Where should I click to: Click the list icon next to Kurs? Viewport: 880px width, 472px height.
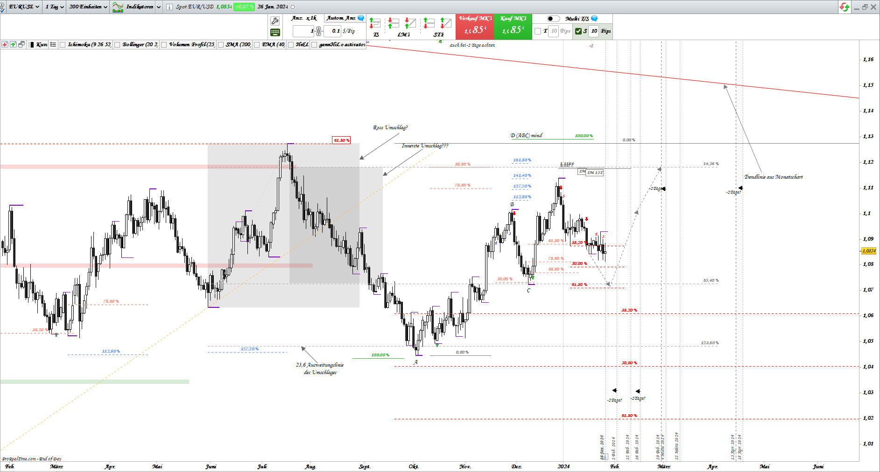(x=53, y=44)
